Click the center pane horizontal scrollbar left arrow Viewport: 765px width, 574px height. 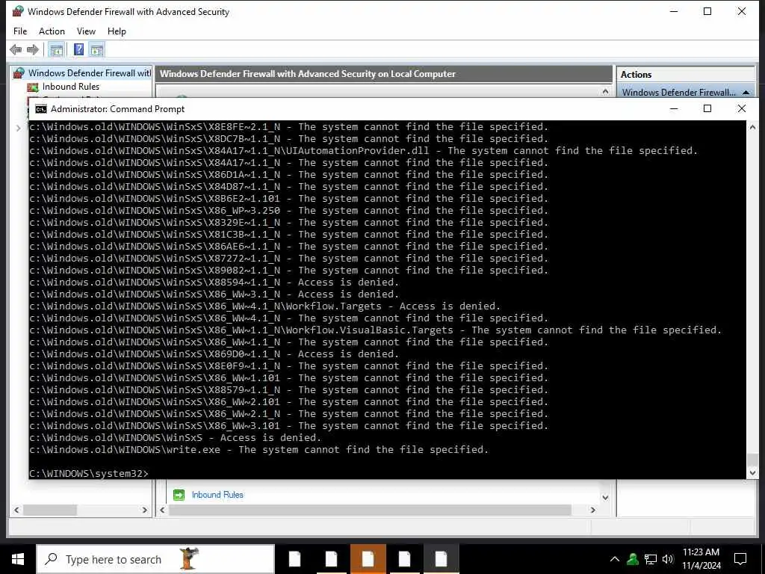click(162, 510)
